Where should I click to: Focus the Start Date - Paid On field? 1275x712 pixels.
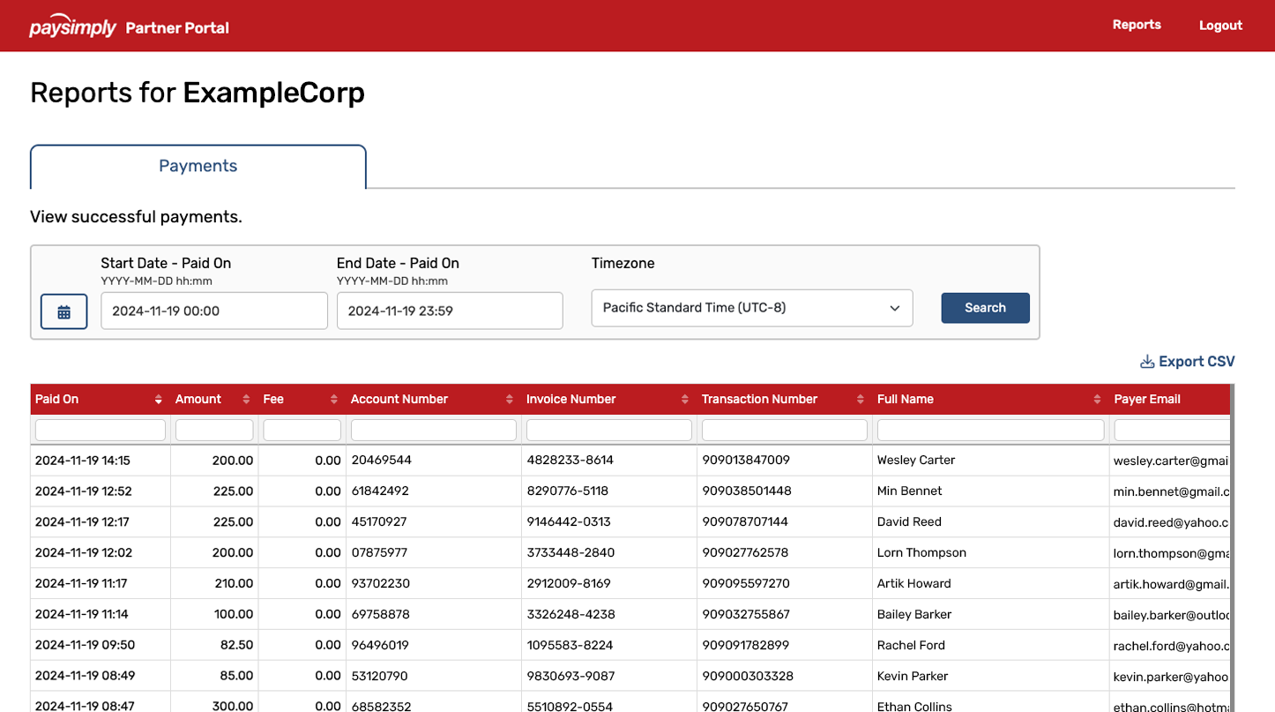tap(214, 311)
